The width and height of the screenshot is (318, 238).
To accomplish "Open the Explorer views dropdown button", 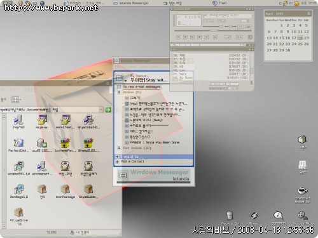I will point(17,100).
